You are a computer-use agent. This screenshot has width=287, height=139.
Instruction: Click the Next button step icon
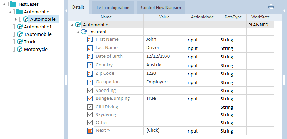coord(90,131)
